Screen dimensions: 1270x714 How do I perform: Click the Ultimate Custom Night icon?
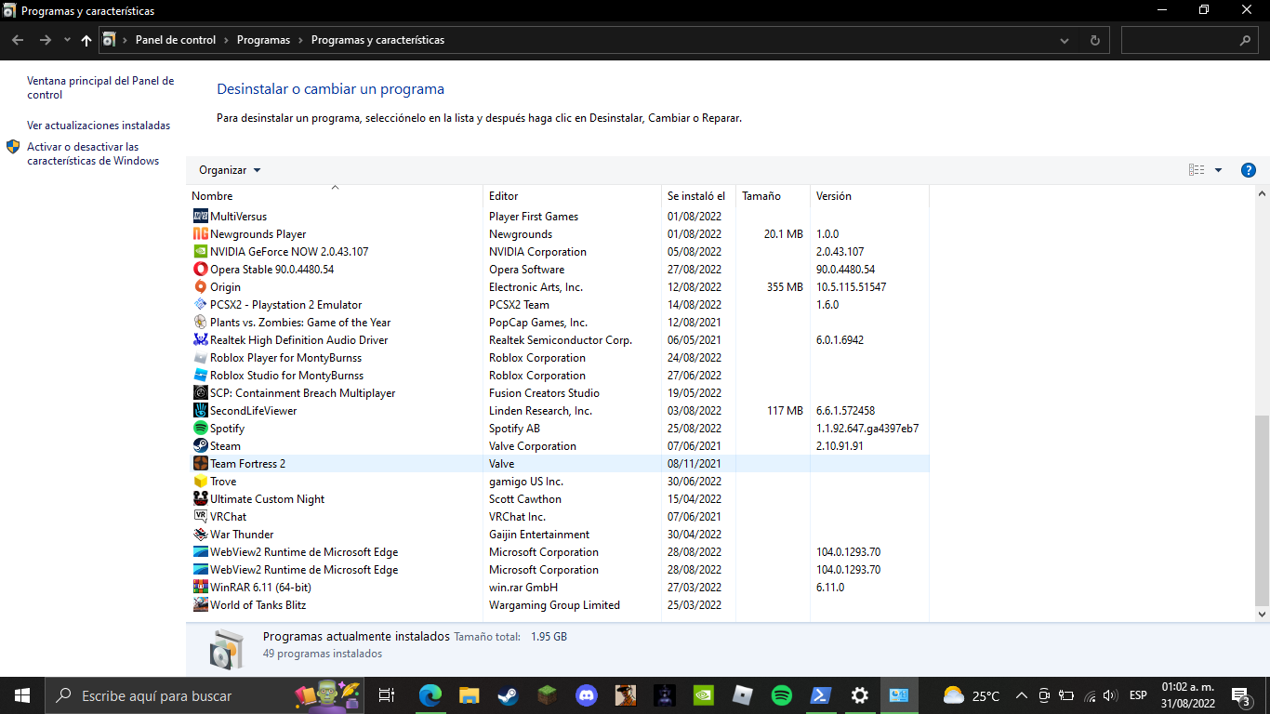tap(200, 499)
